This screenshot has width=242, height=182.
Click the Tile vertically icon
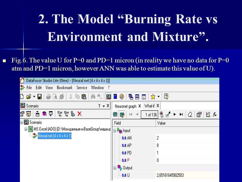tap(144, 97)
